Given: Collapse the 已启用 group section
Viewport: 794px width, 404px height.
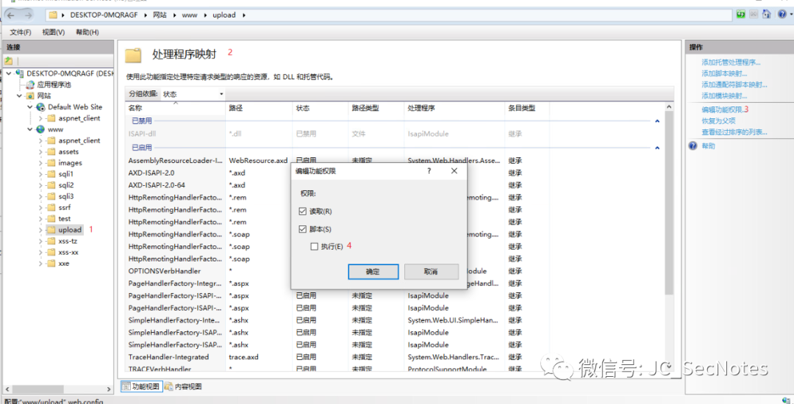Looking at the screenshot, I should [x=657, y=148].
